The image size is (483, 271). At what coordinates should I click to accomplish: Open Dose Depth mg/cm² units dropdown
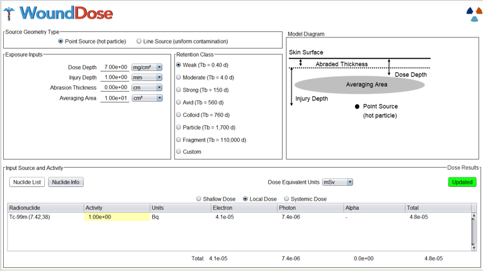[x=147, y=67]
